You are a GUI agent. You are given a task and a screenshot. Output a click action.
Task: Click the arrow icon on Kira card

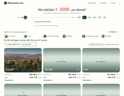[117, 69]
